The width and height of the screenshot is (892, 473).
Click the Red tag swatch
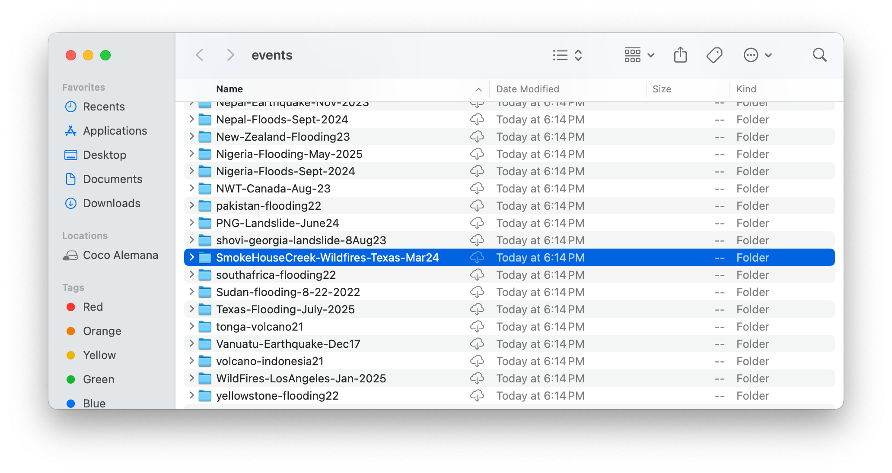click(x=71, y=307)
